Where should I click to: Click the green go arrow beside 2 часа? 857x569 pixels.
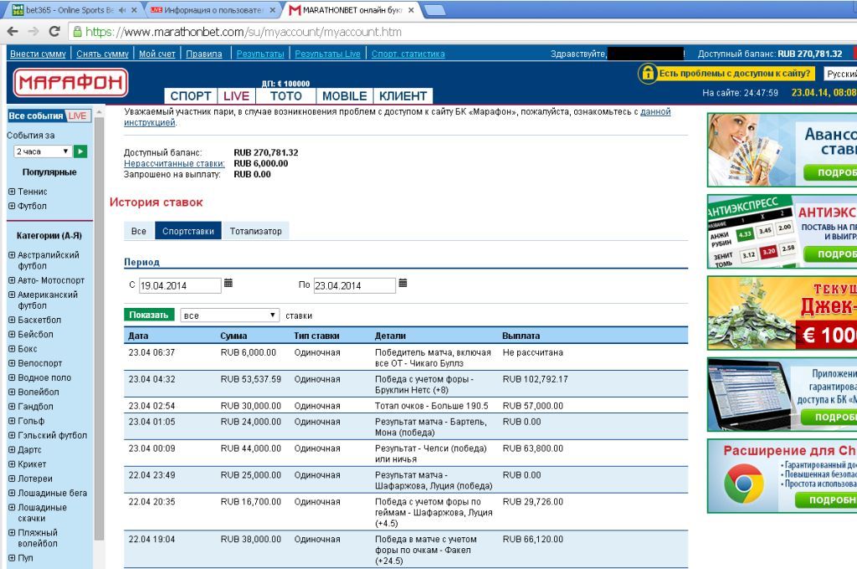80,151
